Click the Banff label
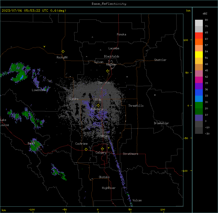Screen dimensions: 218x213 (31, 143)
